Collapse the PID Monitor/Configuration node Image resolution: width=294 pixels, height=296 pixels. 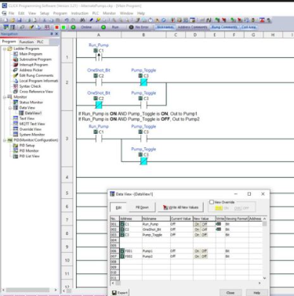click(x=5, y=140)
